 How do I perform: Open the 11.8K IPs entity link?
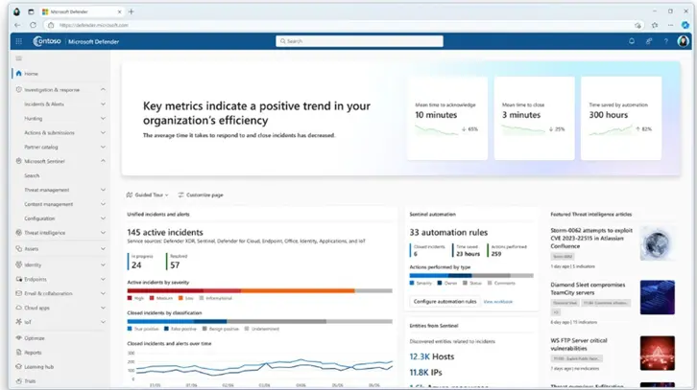425,372
